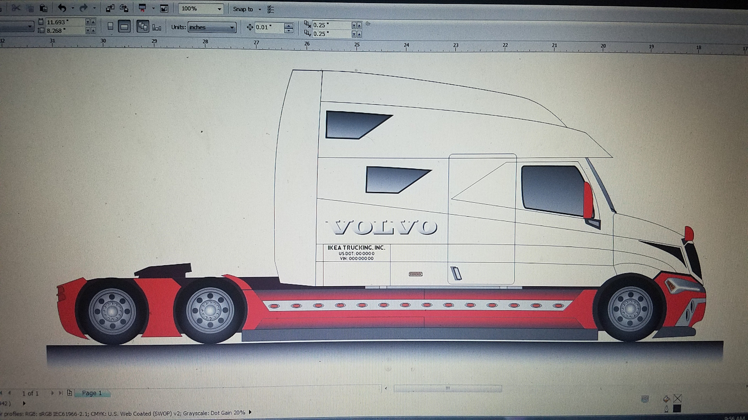Click the Welcome screen icon

click(x=164, y=9)
